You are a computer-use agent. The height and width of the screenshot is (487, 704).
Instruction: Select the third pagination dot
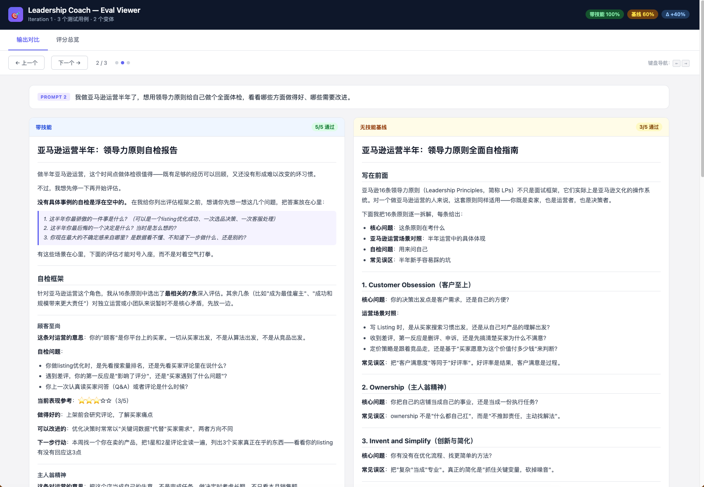click(x=128, y=63)
